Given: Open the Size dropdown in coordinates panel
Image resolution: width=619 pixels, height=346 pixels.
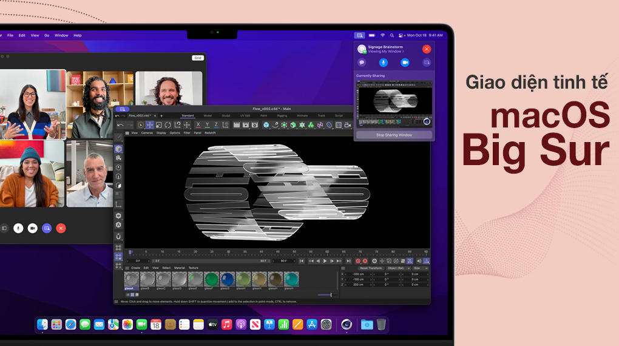Looking at the screenshot, I should (421, 268).
